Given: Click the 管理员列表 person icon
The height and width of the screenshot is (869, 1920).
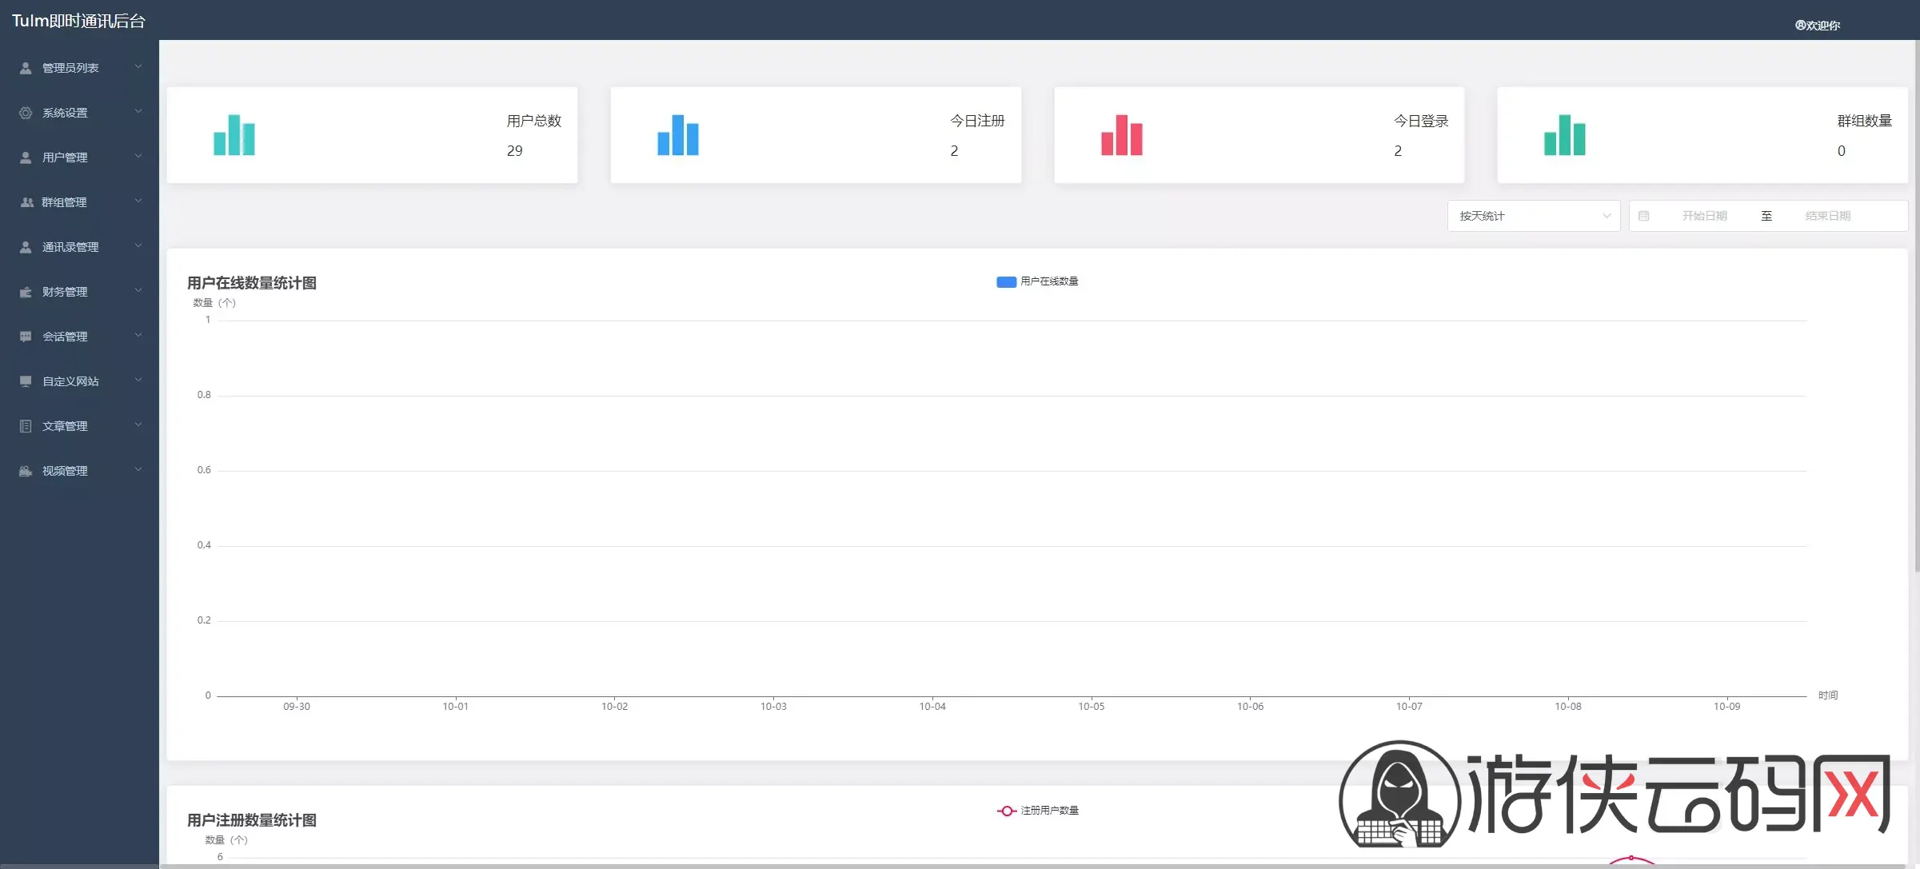Looking at the screenshot, I should click(x=26, y=68).
